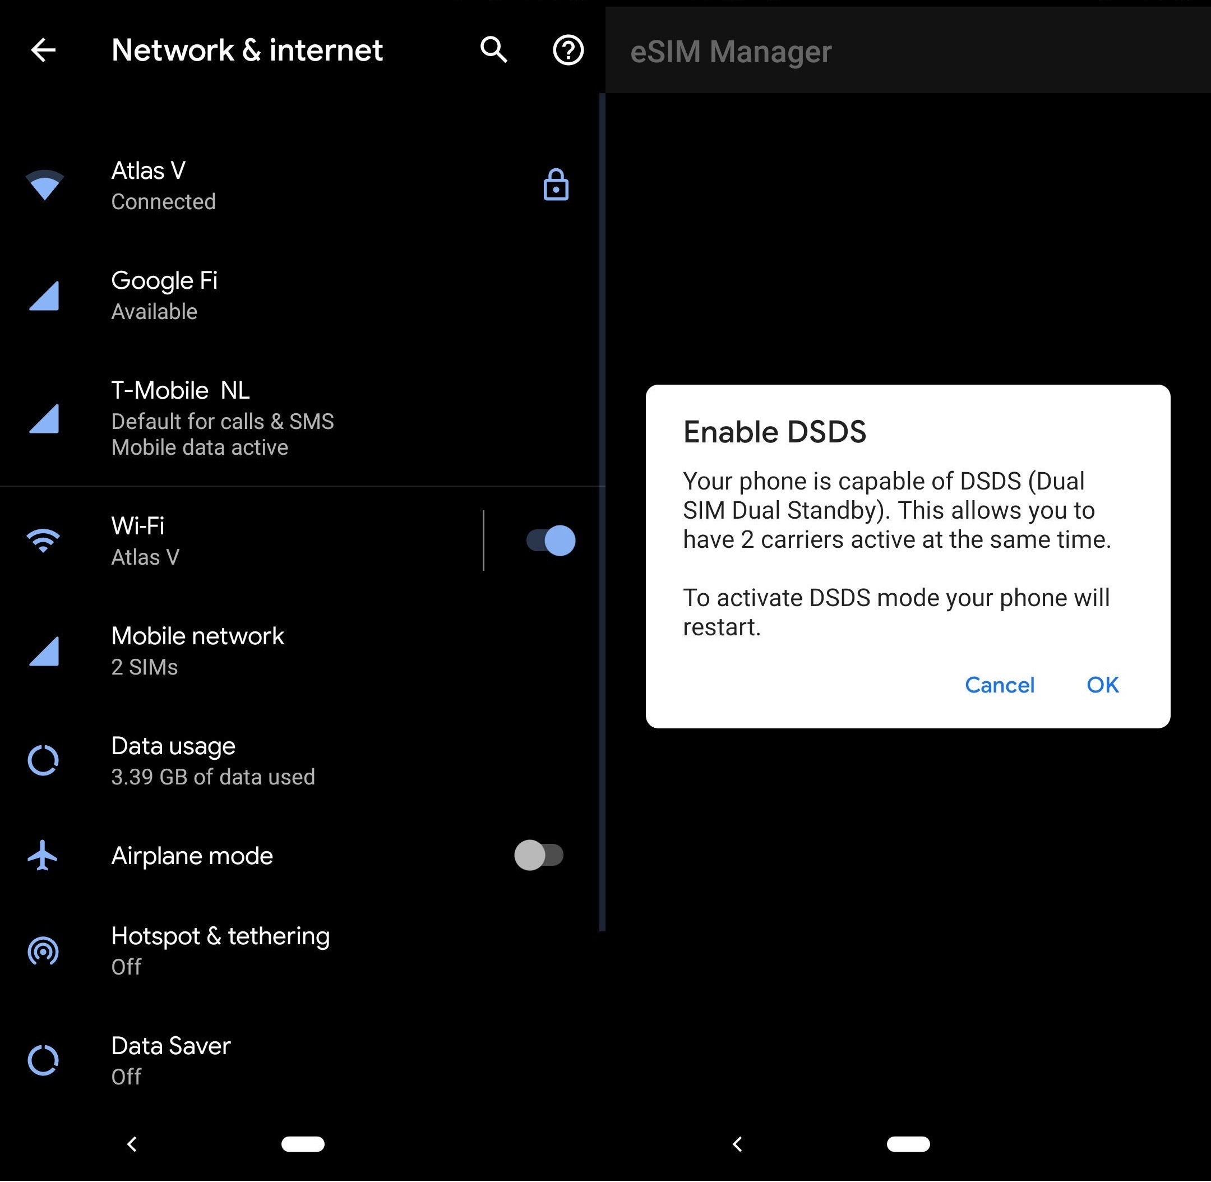
Task: Tap the lock icon beside Atlas V
Action: click(556, 185)
